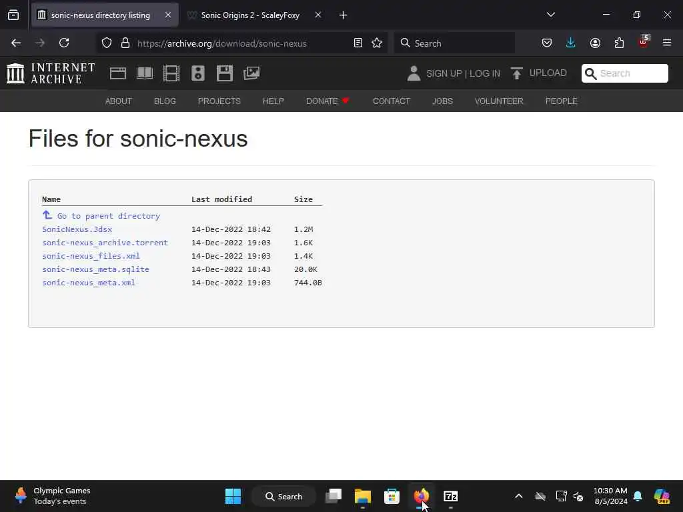683x512 pixels.
Task: Open the JOBS menu item
Action: coord(443,101)
